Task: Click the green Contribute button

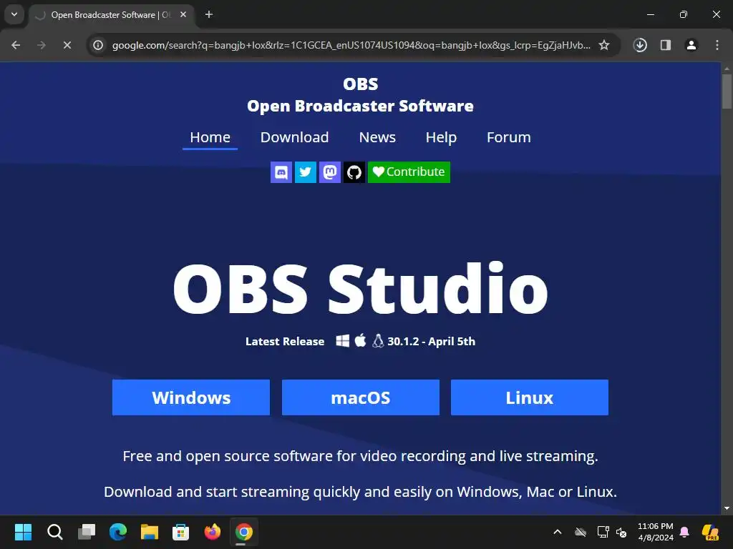Action: (409, 172)
